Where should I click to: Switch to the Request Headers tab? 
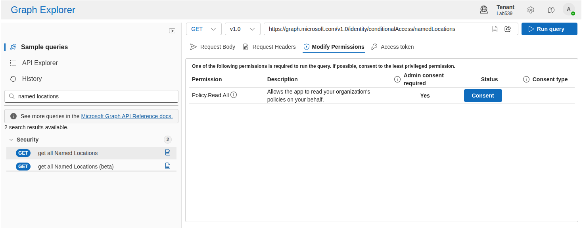(x=269, y=47)
